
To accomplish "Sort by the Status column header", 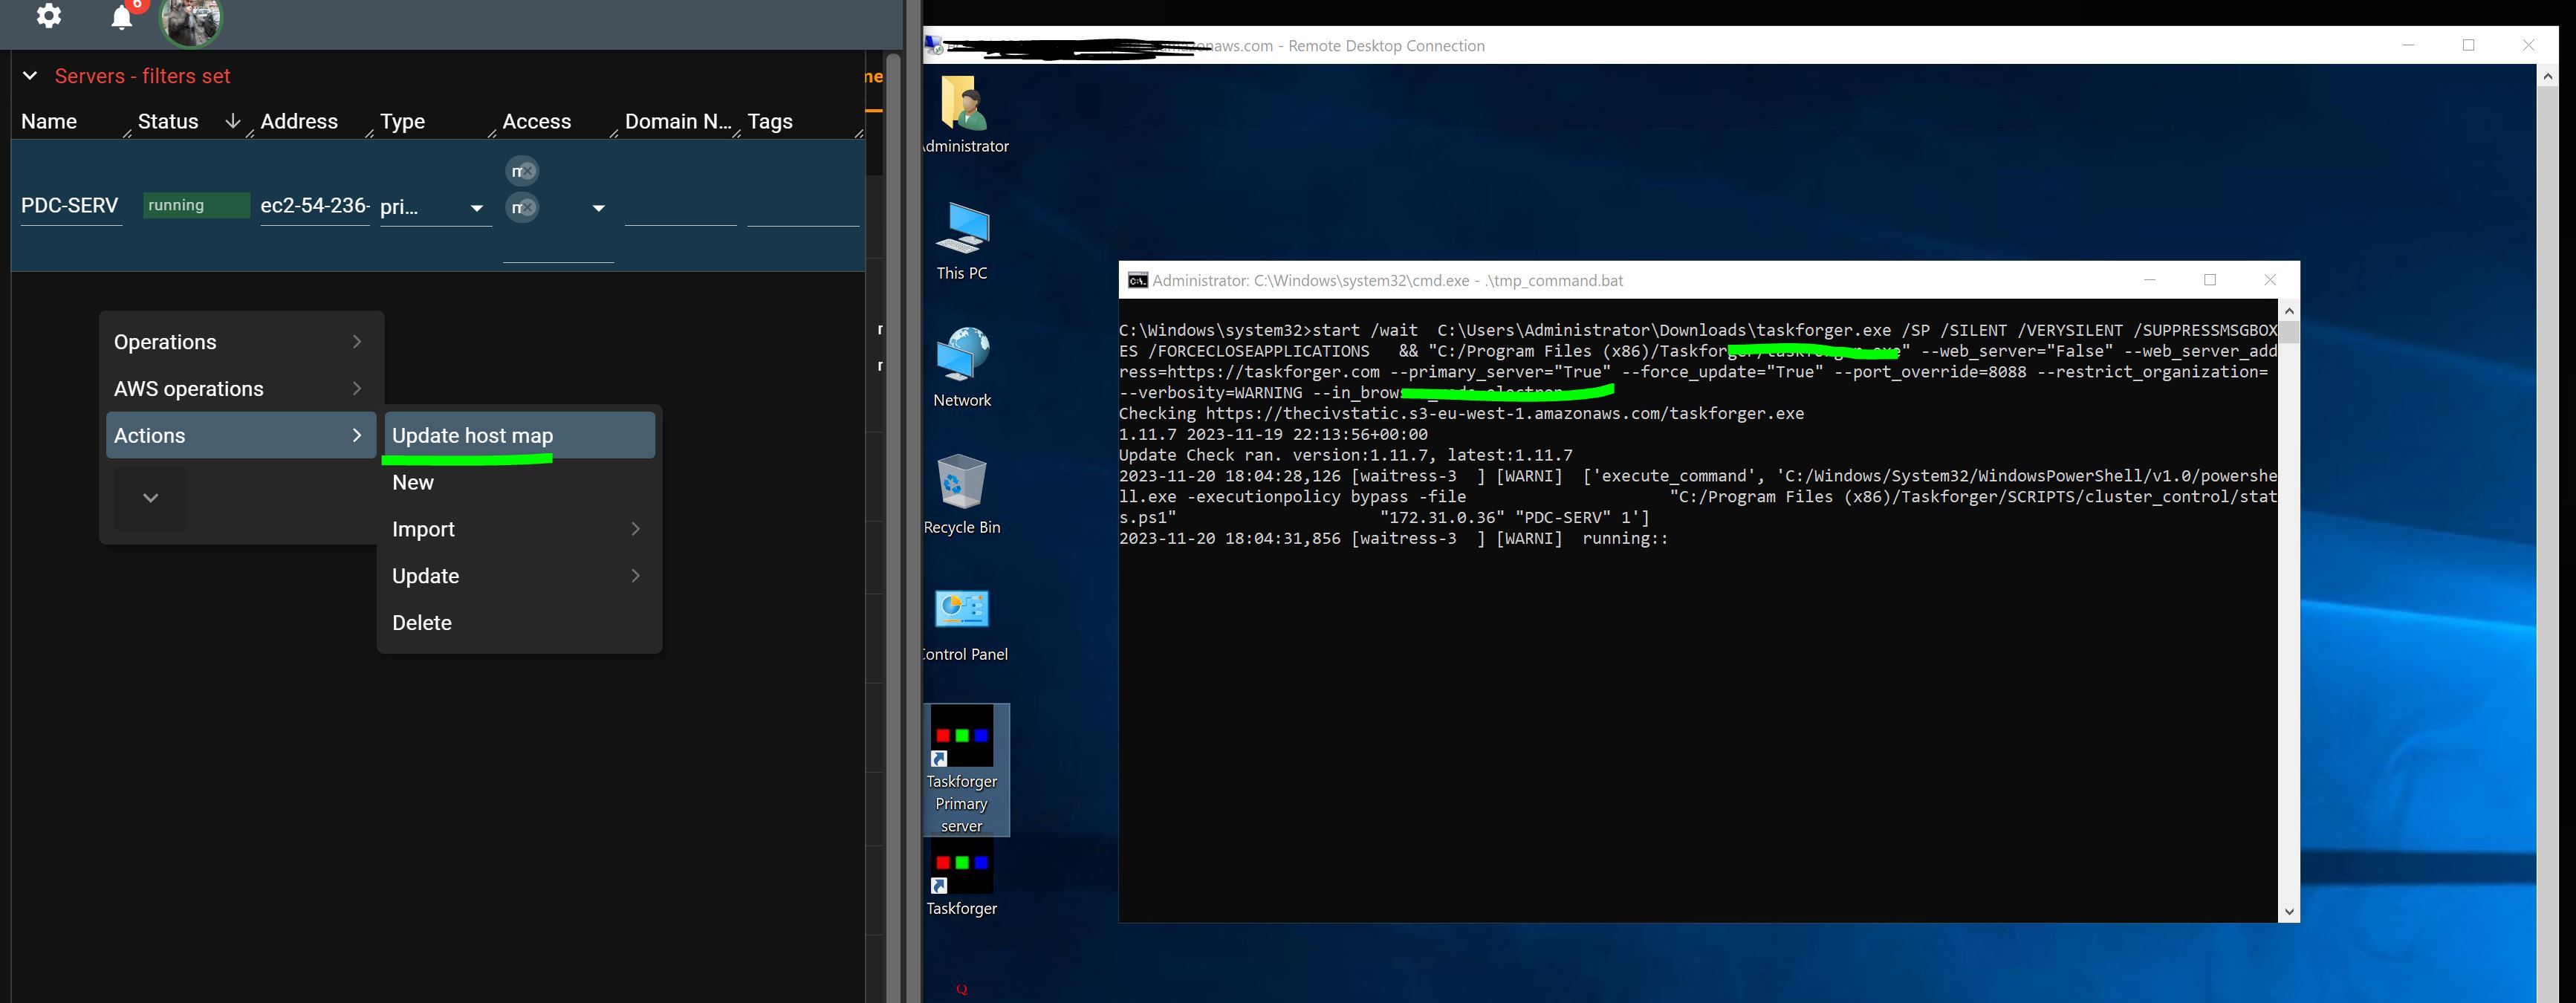I will [168, 121].
